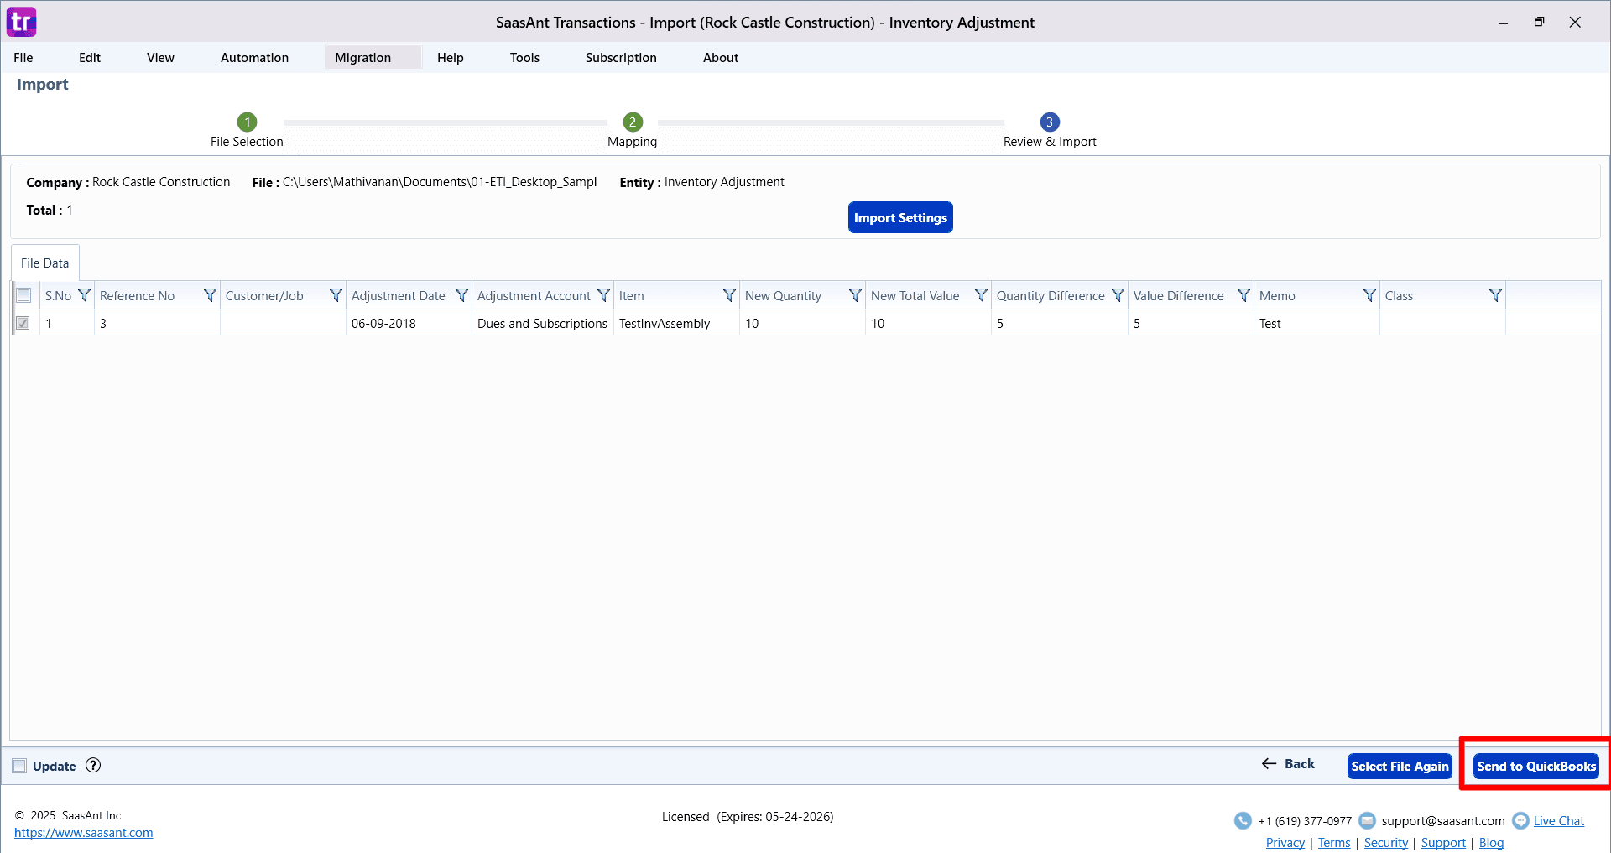Filter the Item column
Viewport: 1611px width, 853px height.
(x=729, y=295)
